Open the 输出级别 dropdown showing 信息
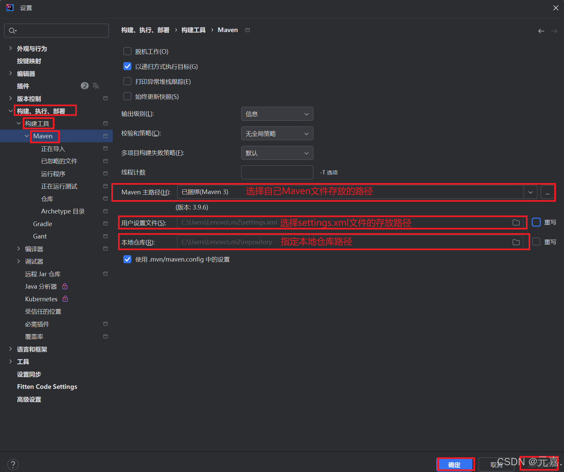 pos(277,114)
